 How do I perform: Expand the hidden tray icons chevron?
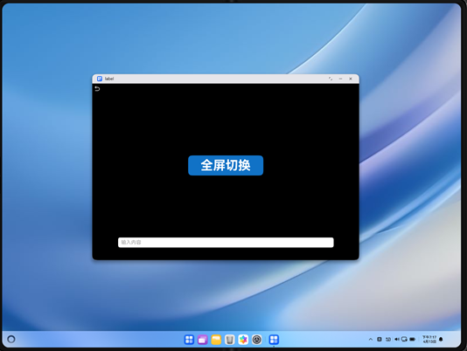pyautogui.click(x=371, y=339)
